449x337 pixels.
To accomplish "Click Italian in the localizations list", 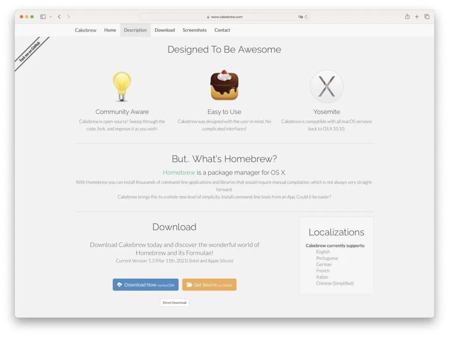I will coord(322,277).
